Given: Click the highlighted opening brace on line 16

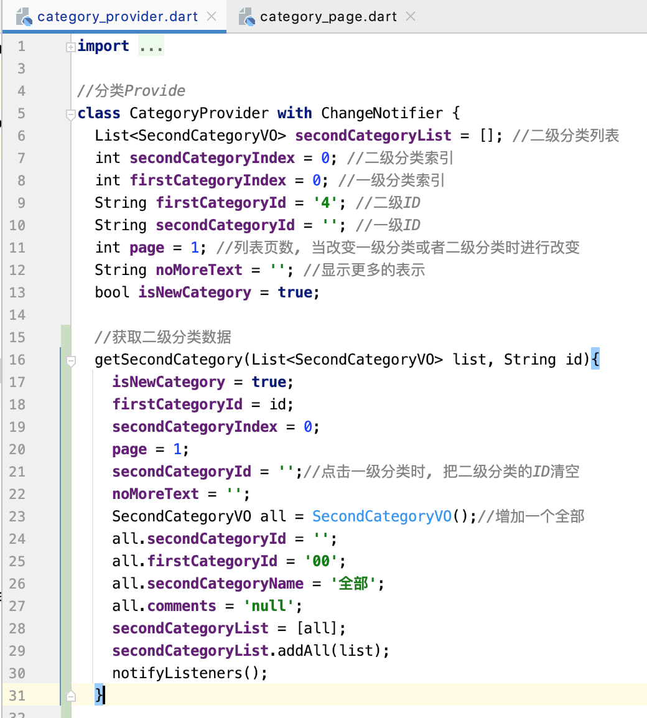Looking at the screenshot, I should 595,360.
